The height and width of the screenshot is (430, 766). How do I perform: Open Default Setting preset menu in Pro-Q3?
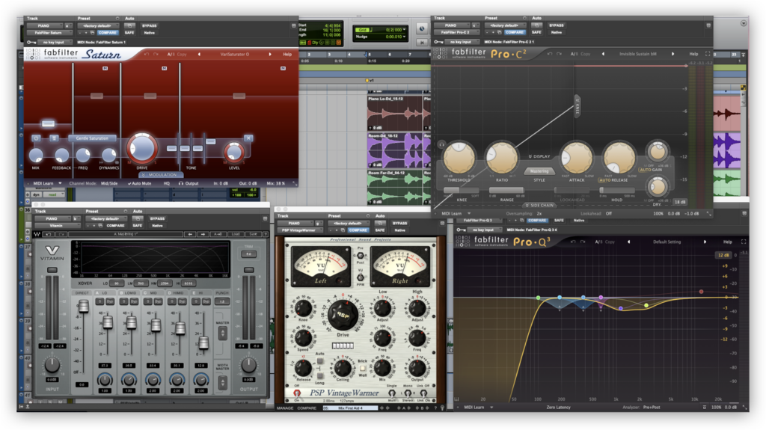667,242
